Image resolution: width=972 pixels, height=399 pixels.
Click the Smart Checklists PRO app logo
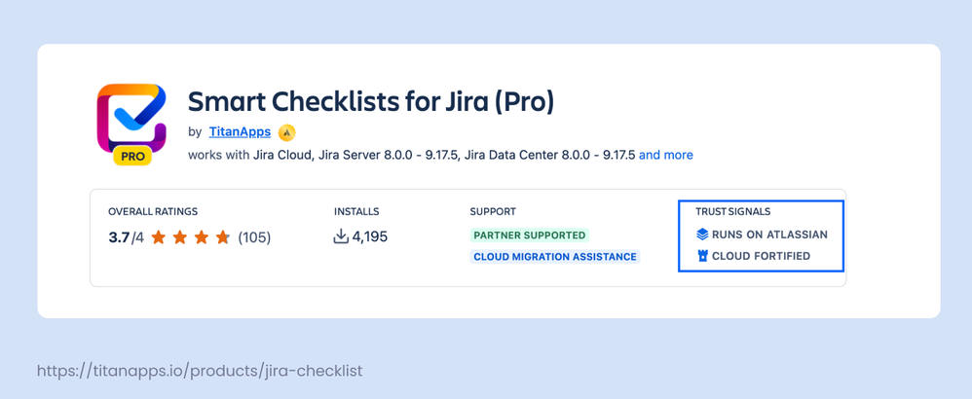(x=131, y=125)
